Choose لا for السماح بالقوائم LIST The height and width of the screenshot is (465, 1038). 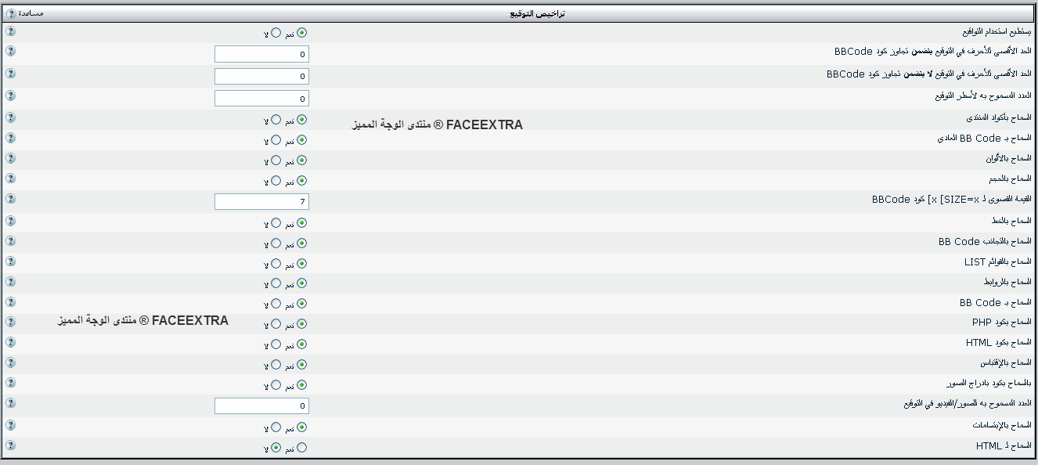[x=276, y=264]
